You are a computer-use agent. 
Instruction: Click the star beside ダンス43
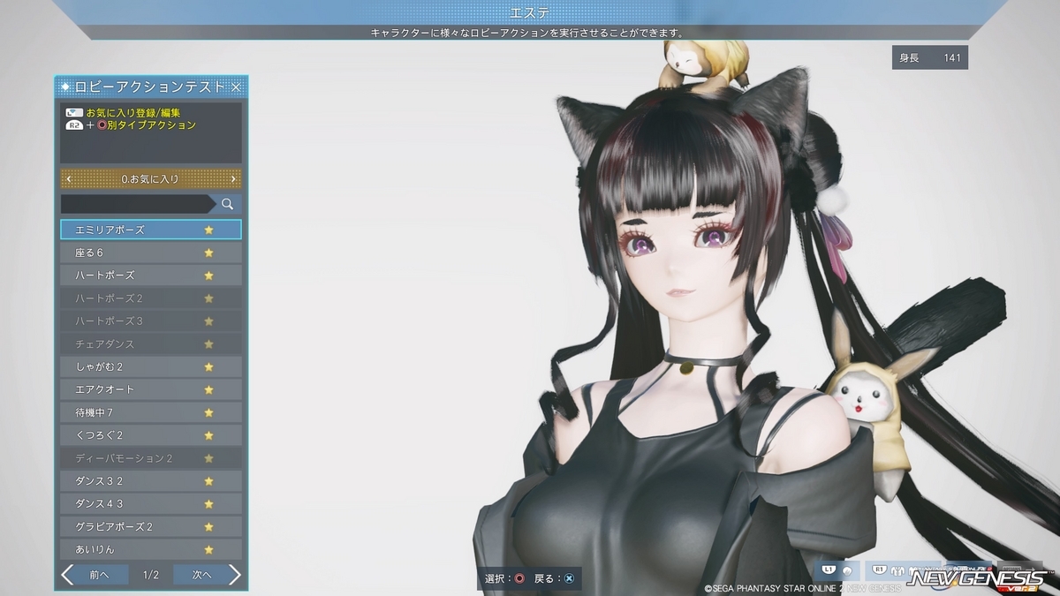[x=208, y=504]
